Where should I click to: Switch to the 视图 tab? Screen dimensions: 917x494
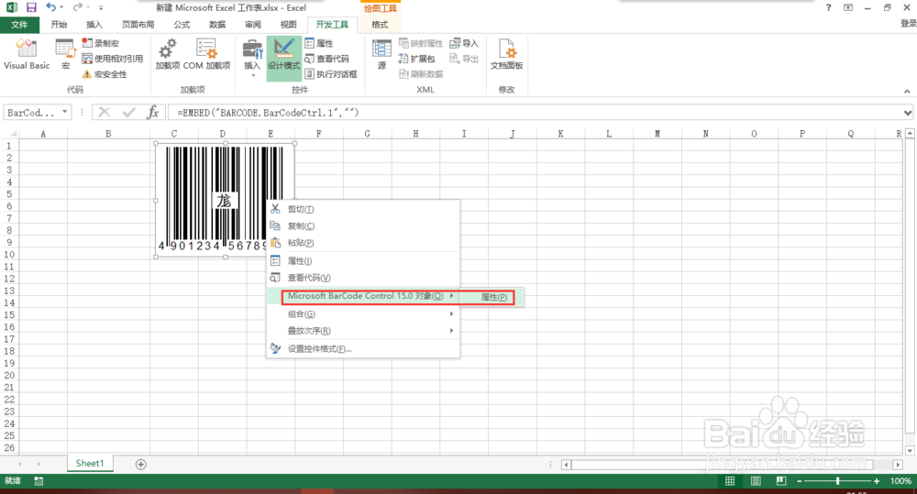pos(288,25)
